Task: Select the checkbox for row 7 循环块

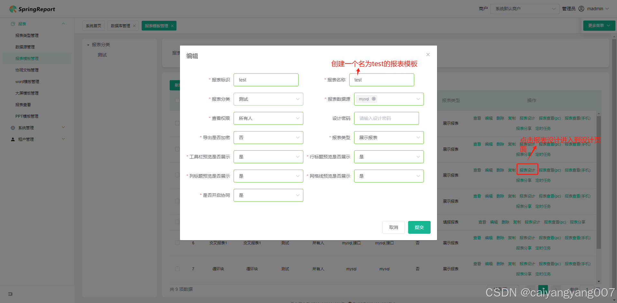Action: tap(177, 269)
